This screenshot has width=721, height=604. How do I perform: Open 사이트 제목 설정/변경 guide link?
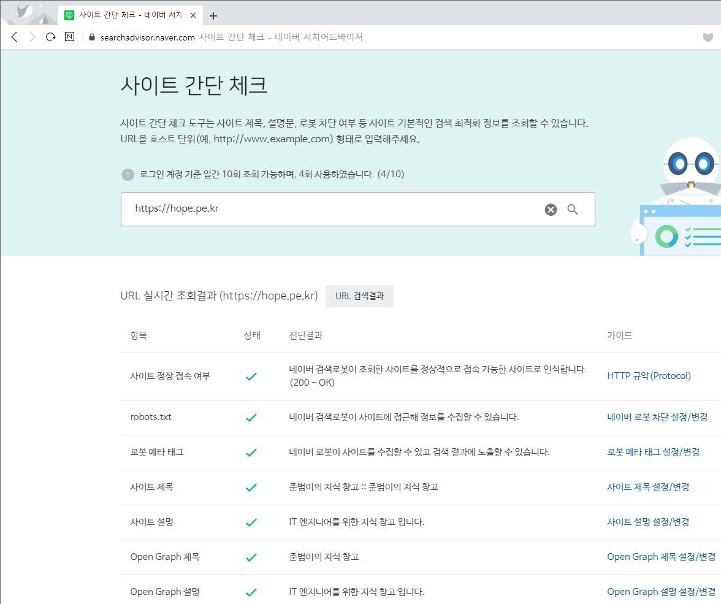click(x=648, y=487)
